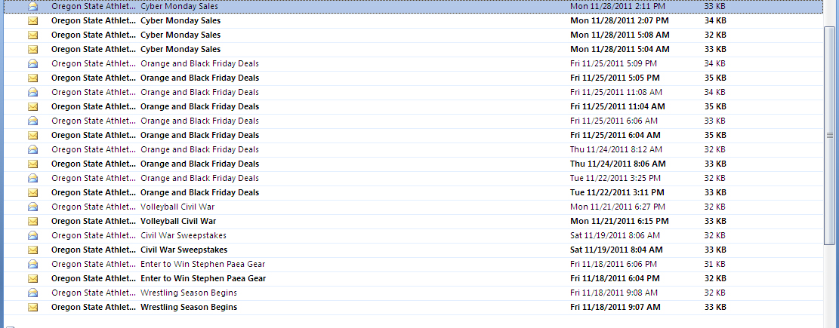Click the envelope icon for the Thursday 8:12 AM email
This screenshot has height=328, width=839.
pyautogui.click(x=32, y=149)
